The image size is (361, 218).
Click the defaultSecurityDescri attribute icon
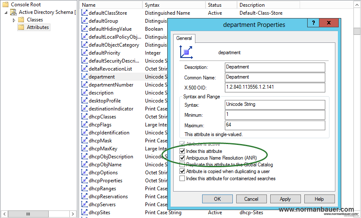84,61
